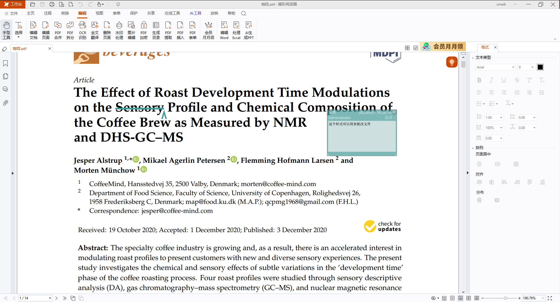This screenshot has width=560, height=302.
Task: Set center text alignment
Action: point(491,93)
